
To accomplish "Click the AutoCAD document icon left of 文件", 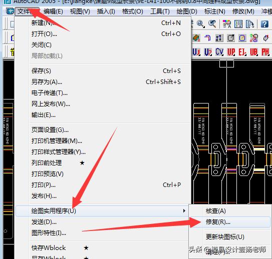I will pos(10,11).
